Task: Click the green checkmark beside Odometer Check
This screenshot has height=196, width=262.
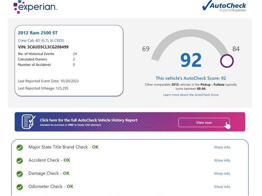Action: [20, 187]
